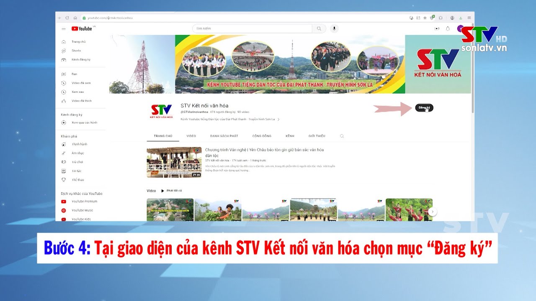Select the CỘNG ĐỒNG tab
The height and width of the screenshot is (301, 536).
pos(262,136)
